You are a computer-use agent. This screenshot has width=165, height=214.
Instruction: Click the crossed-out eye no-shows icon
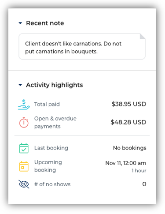coord(24,184)
